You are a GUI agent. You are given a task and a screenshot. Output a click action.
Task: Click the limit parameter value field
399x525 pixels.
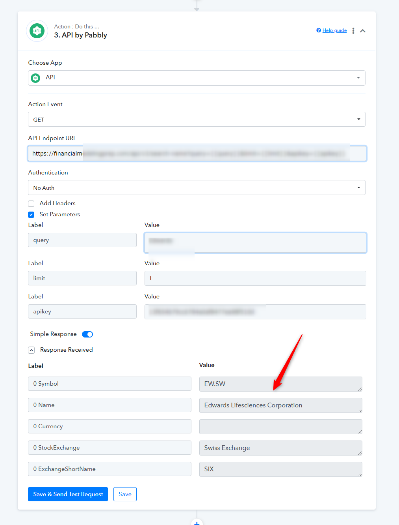click(x=255, y=278)
